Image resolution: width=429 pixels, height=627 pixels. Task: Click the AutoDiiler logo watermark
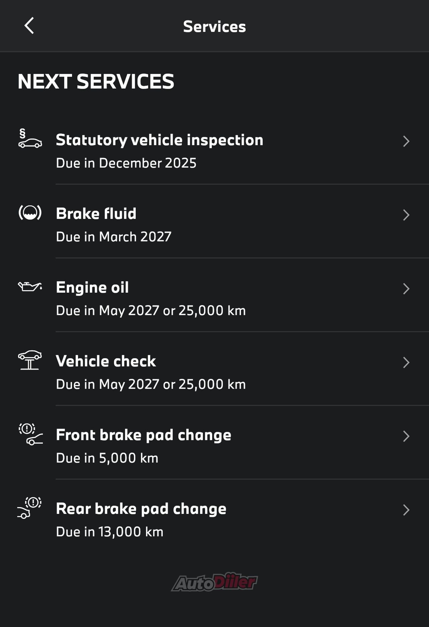(x=214, y=582)
